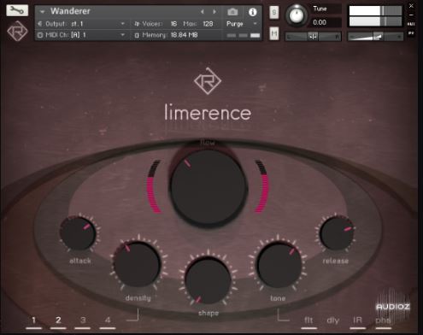Click the Tune value 0.00 field

pos(326,22)
